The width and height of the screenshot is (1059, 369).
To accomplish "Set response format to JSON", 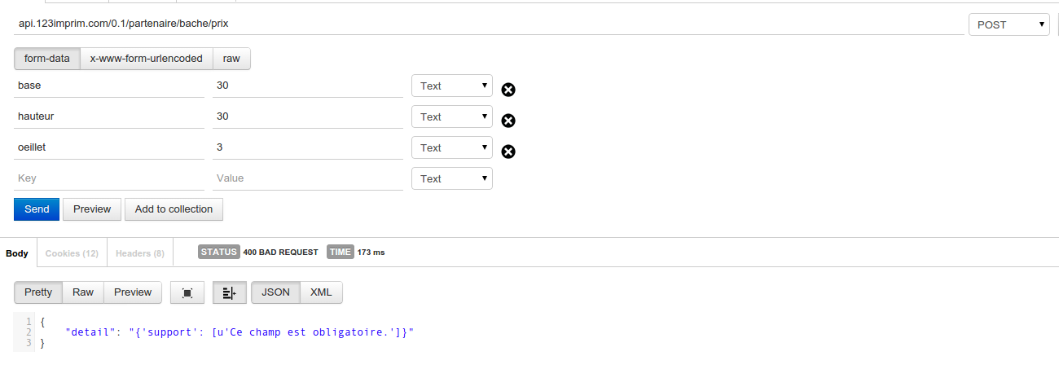I will click(276, 292).
